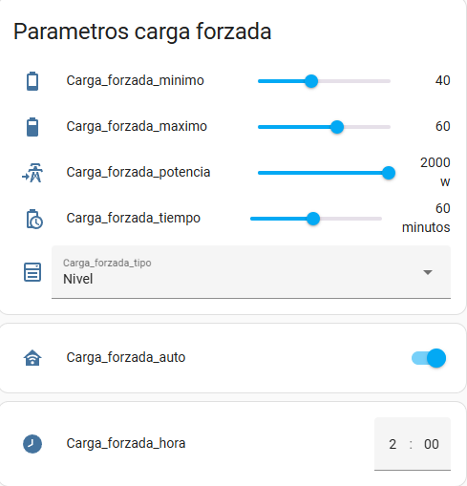Viewport: 467px width, 486px height.
Task: Open the Carga_forzada_minimo entity label
Action: 135,81
